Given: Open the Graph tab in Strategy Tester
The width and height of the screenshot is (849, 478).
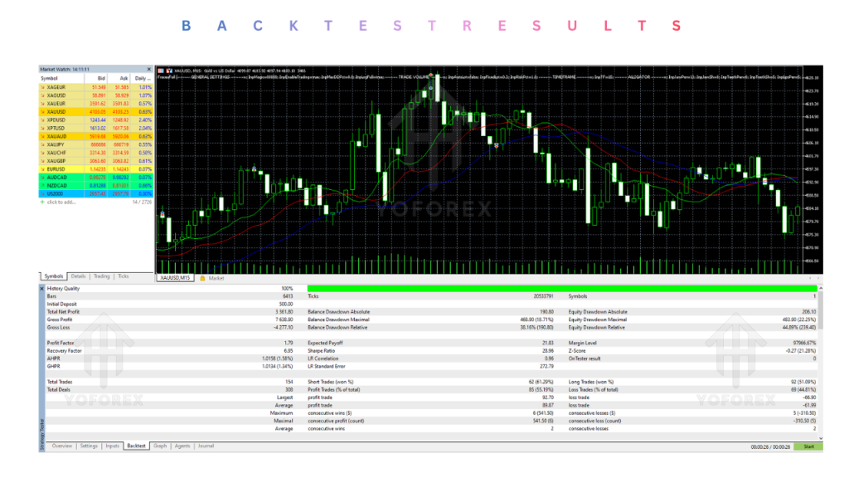Looking at the screenshot, I should 160,446.
